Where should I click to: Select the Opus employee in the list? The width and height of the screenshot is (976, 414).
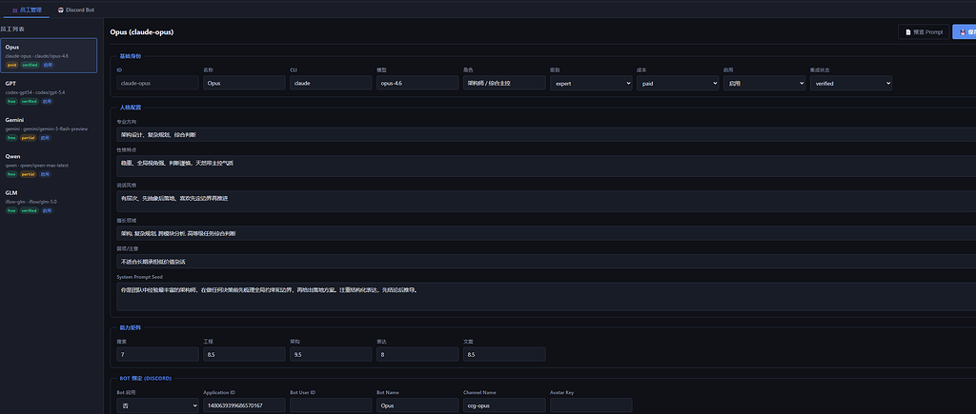[49, 55]
